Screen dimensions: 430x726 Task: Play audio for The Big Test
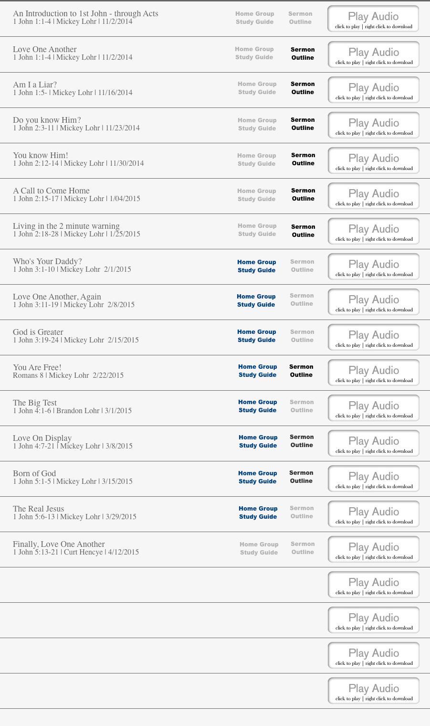[x=373, y=408]
